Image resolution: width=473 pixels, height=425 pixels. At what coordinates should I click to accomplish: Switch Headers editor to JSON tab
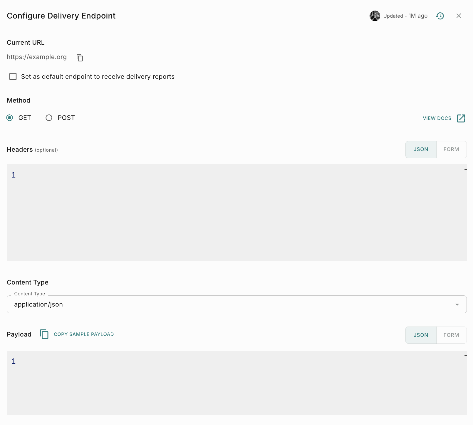(x=421, y=150)
